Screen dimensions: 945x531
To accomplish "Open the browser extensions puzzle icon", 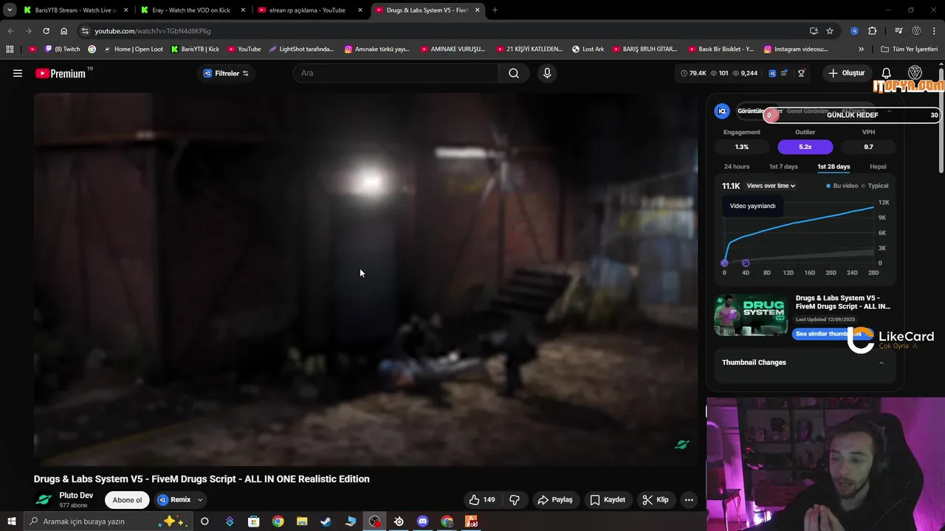I will pos(873,31).
